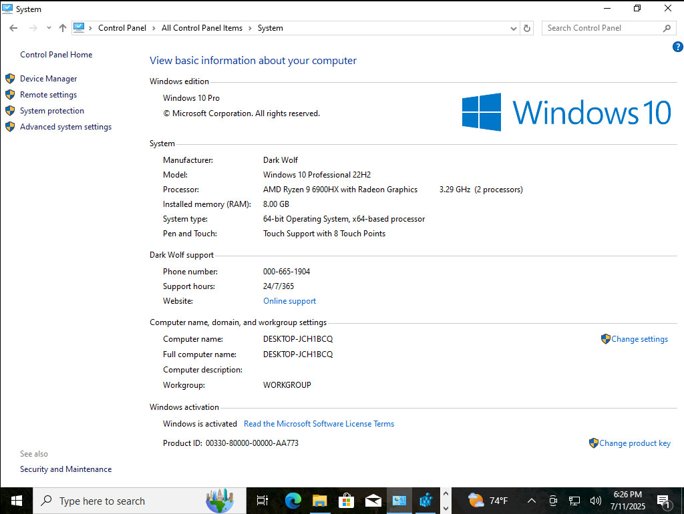This screenshot has height=514, width=684.
Task: Click the product ID 00330-80000-00000-AA773
Action: (x=252, y=443)
